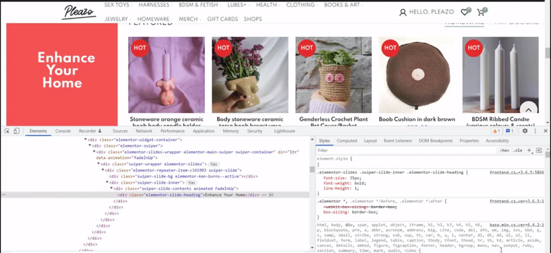Open the Accessibility tab
Viewport: 551px width, 253px height.
click(497, 141)
